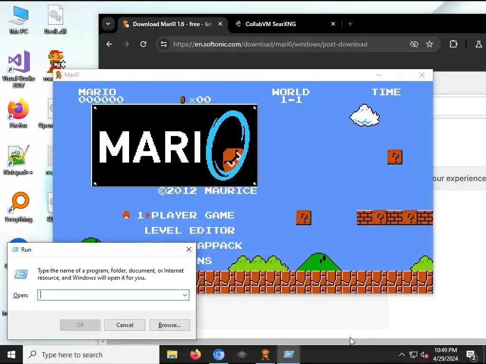486x364 pixels.
Task: Launch Visual Studio 2017 desktop shortcut
Action: [19, 69]
